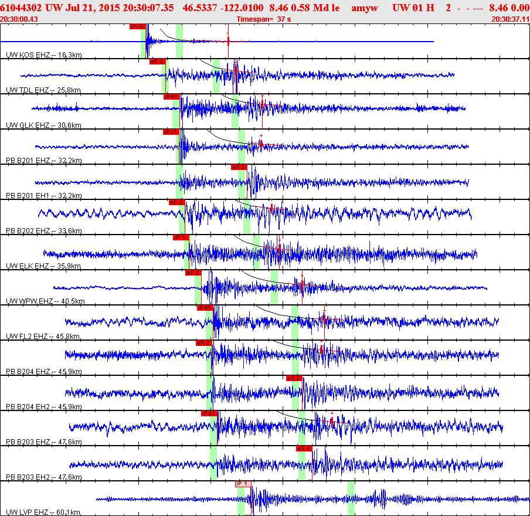Select the PB B202 EHZ station label
Image resolution: width=530 pixels, height=516 pixels.
[x=44, y=230]
